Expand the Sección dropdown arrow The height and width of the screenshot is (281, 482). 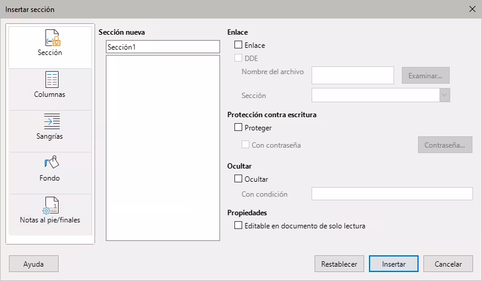point(444,95)
